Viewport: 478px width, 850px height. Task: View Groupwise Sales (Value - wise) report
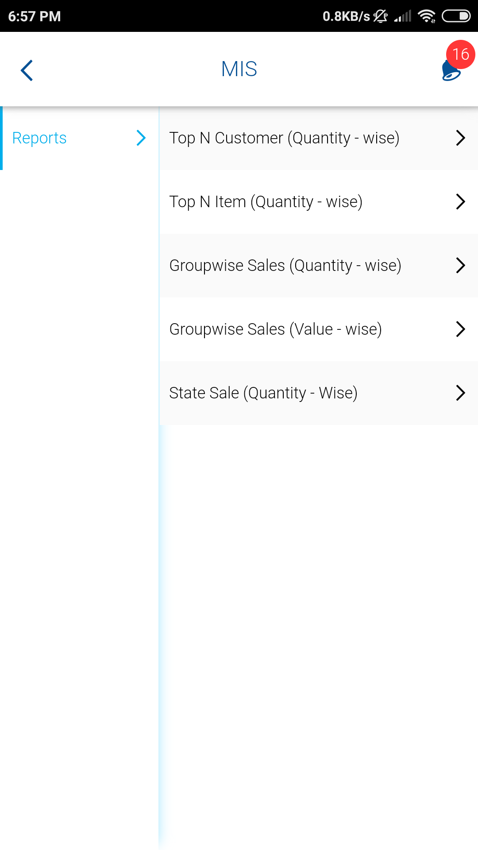coord(275,329)
